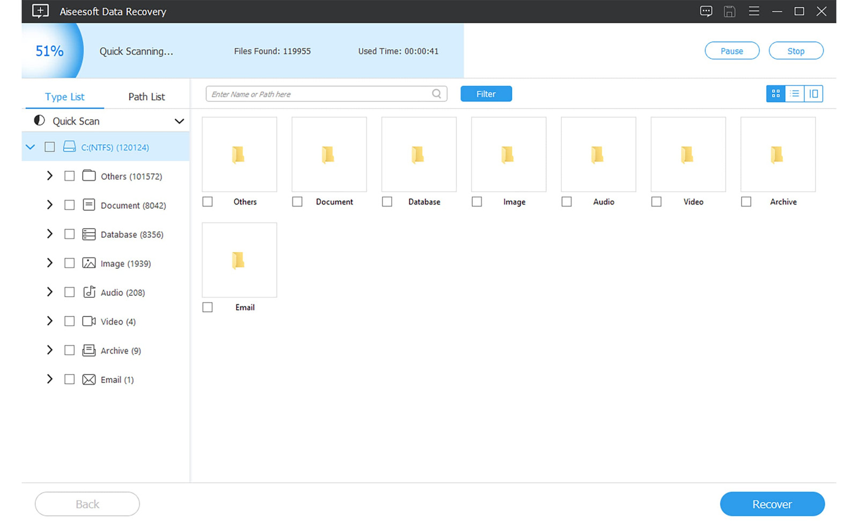Expand the Others (101572) tree node
This screenshot has width=858, height=528.
[x=50, y=175]
